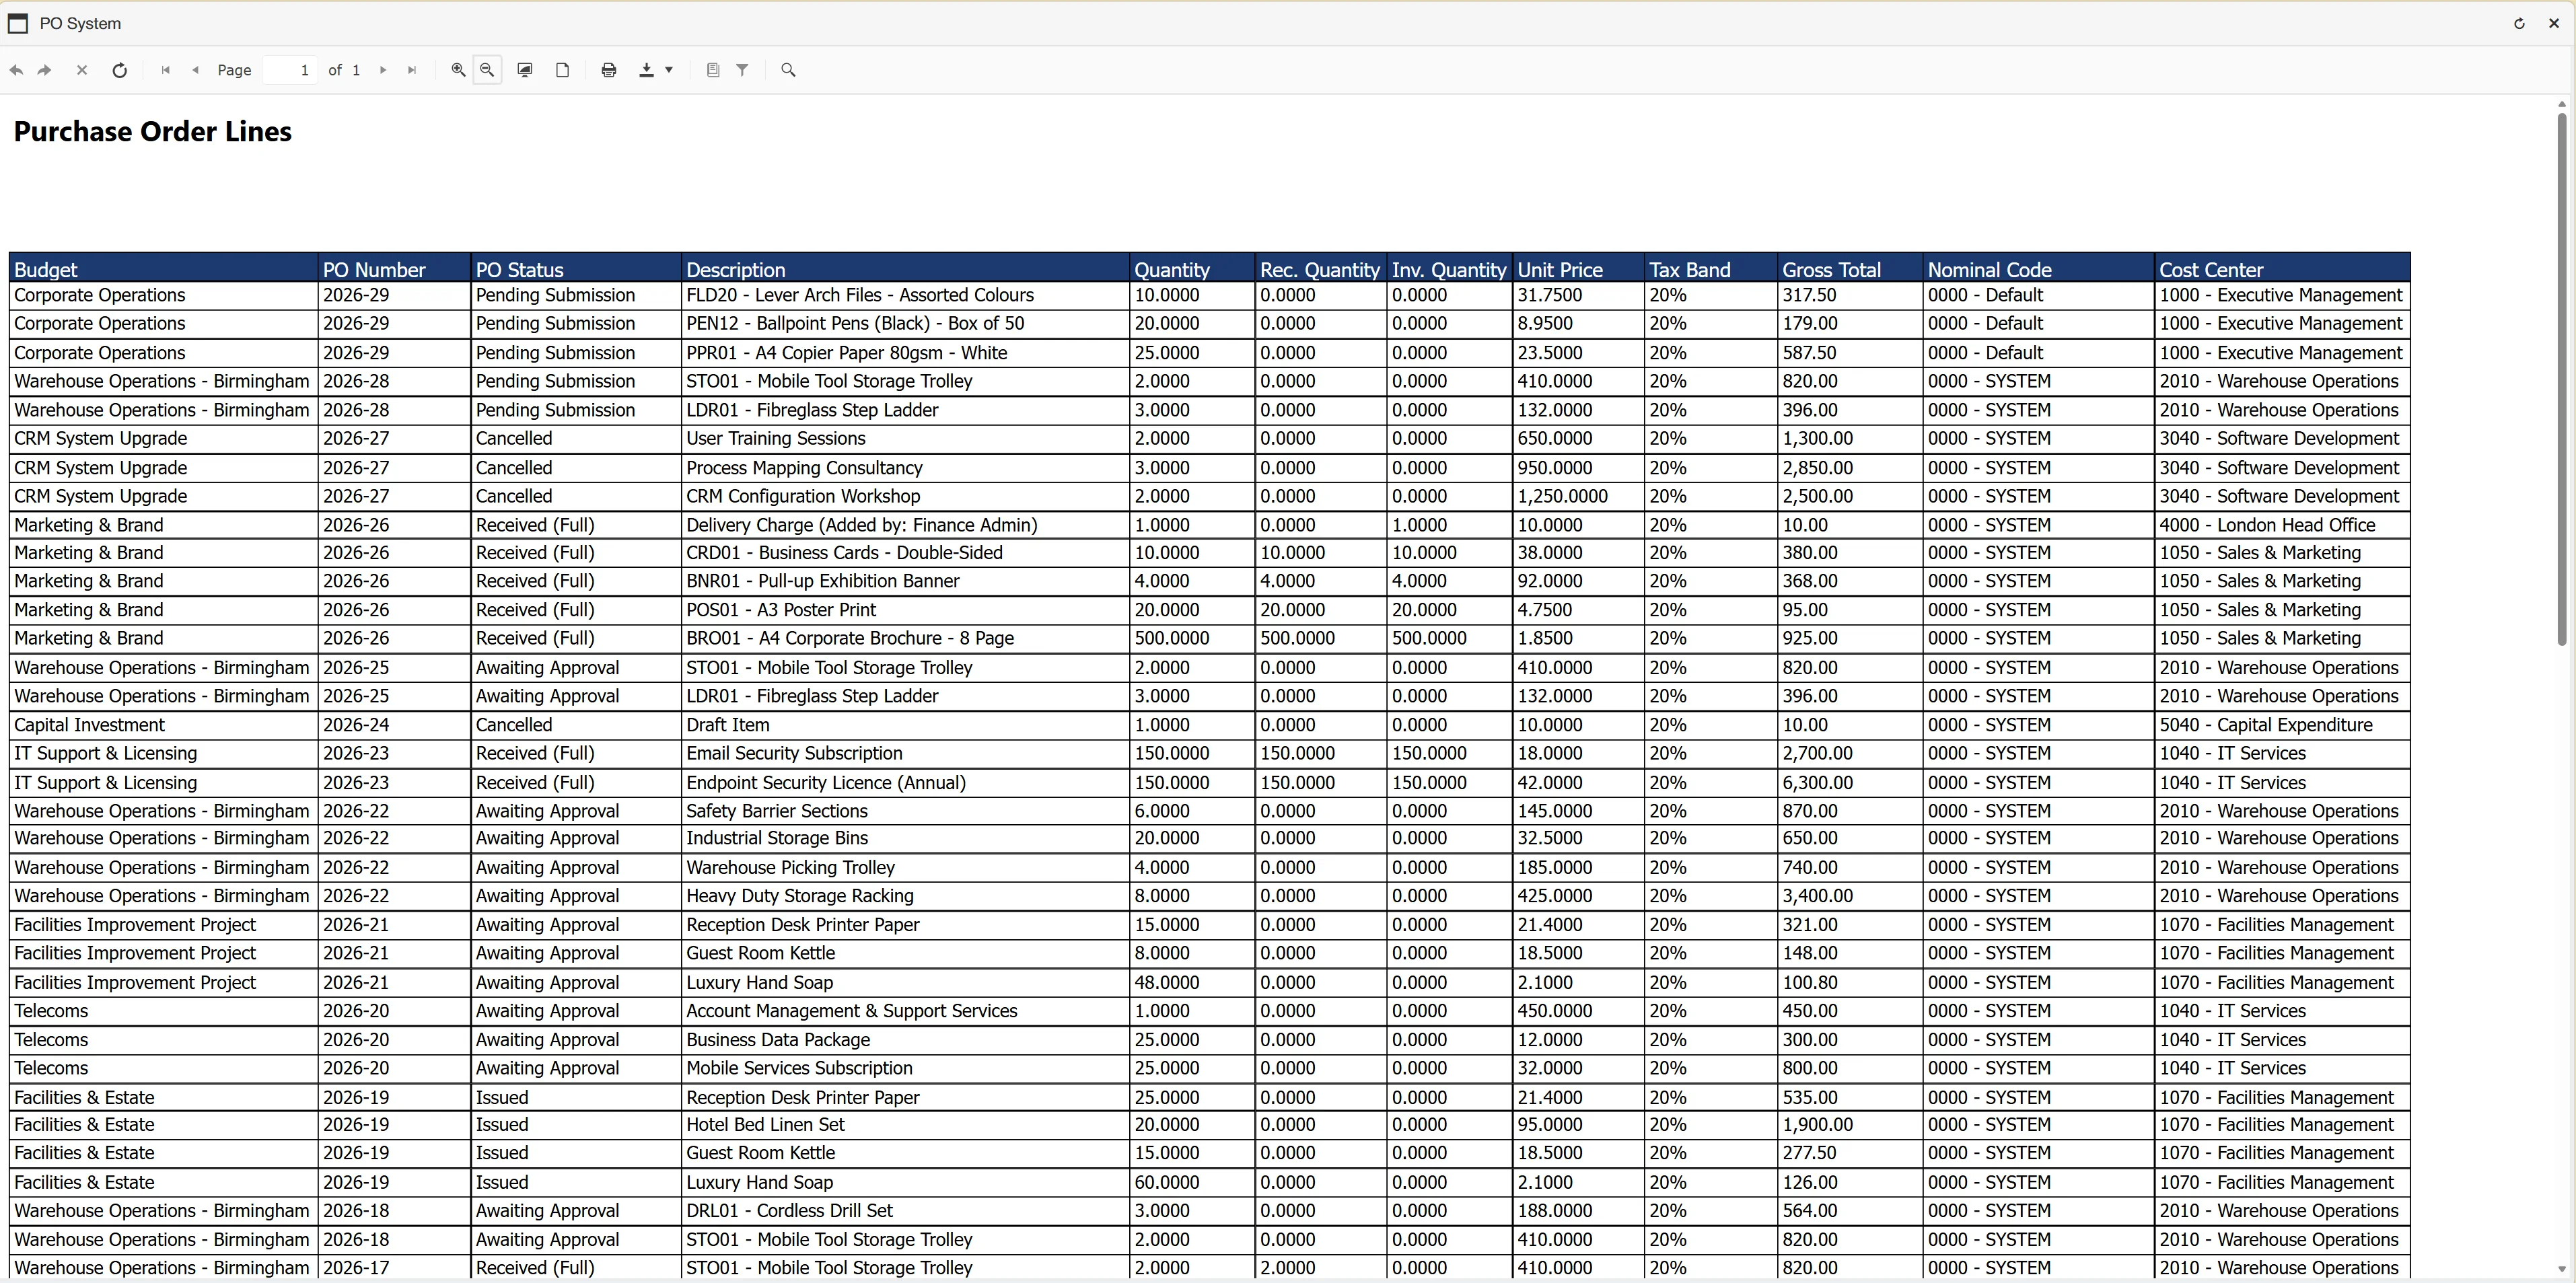Viewport: 2576px width, 1283px height.
Task: Click the scrollbar down arrow
Action: [x=2561, y=1269]
